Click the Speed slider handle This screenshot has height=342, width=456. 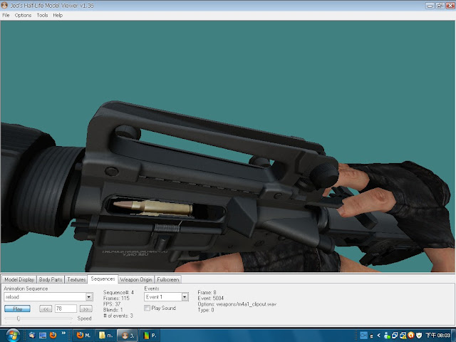coord(19,318)
